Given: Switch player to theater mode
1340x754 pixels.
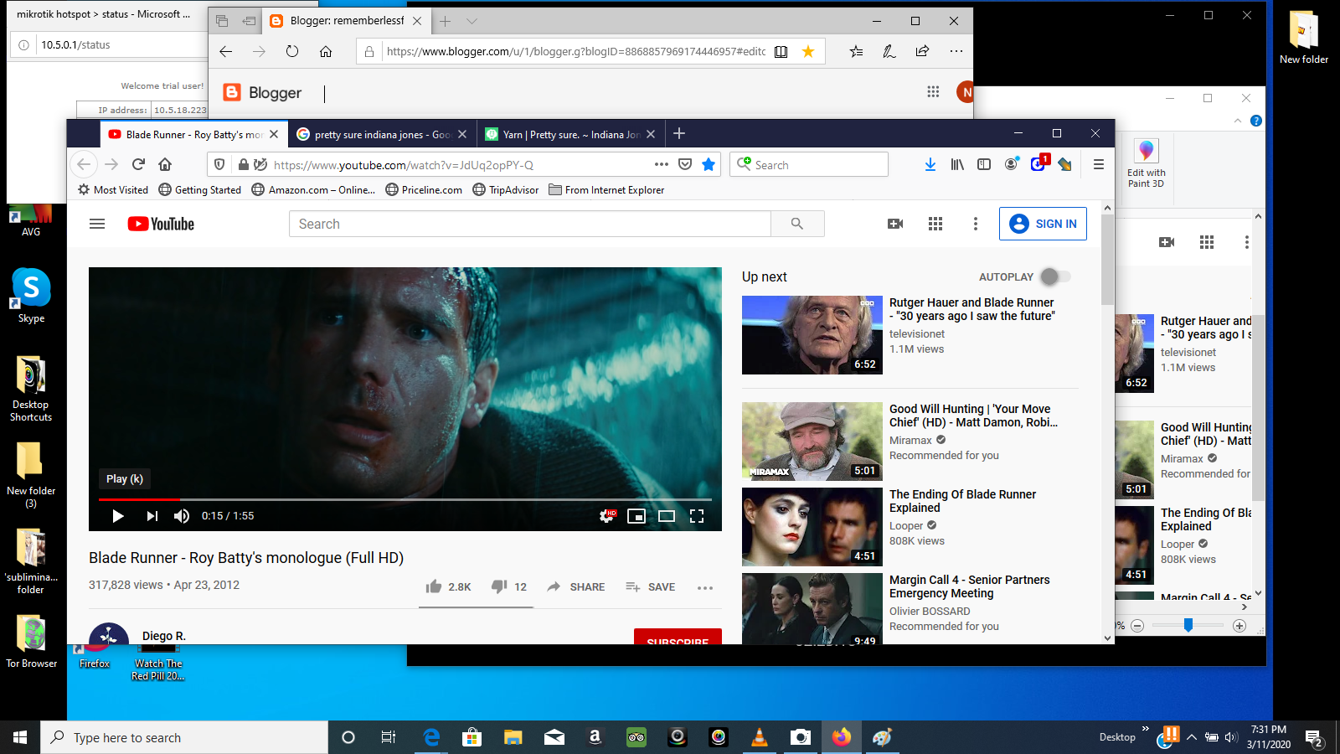Looking at the screenshot, I should pyautogui.click(x=667, y=516).
